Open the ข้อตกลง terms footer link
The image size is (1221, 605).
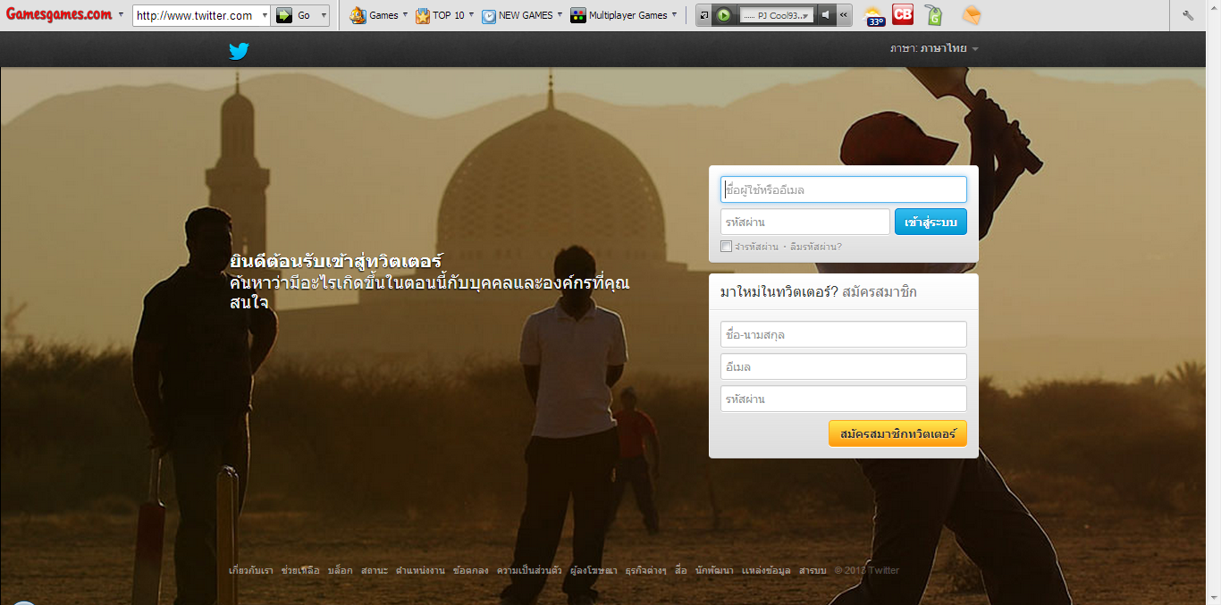click(471, 570)
